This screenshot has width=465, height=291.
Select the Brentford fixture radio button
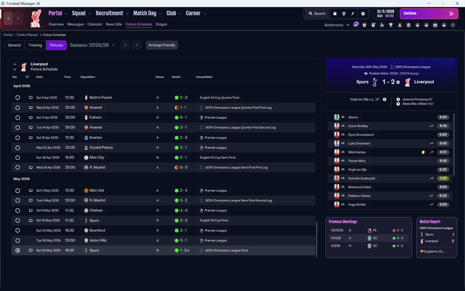pos(17,231)
